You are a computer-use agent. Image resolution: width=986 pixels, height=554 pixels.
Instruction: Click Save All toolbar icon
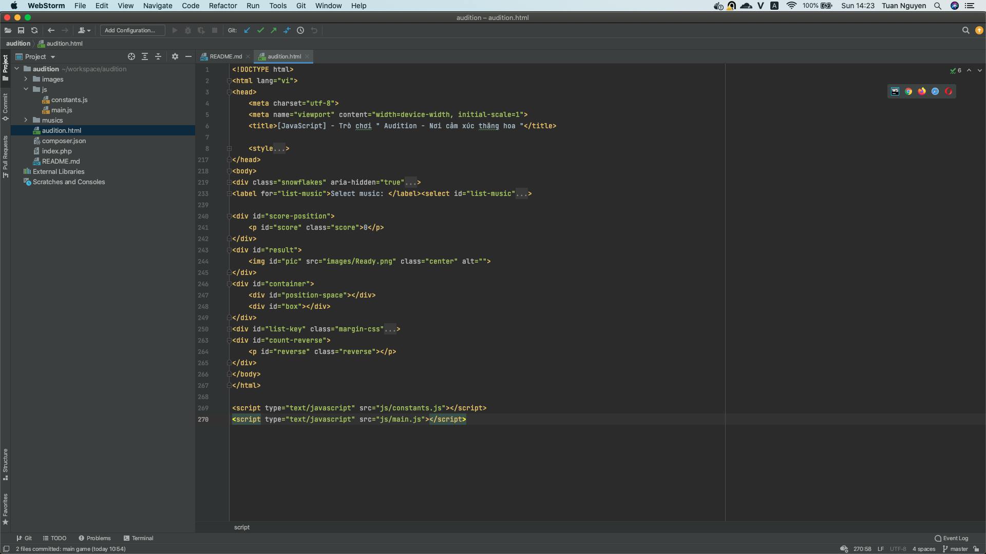(21, 30)
